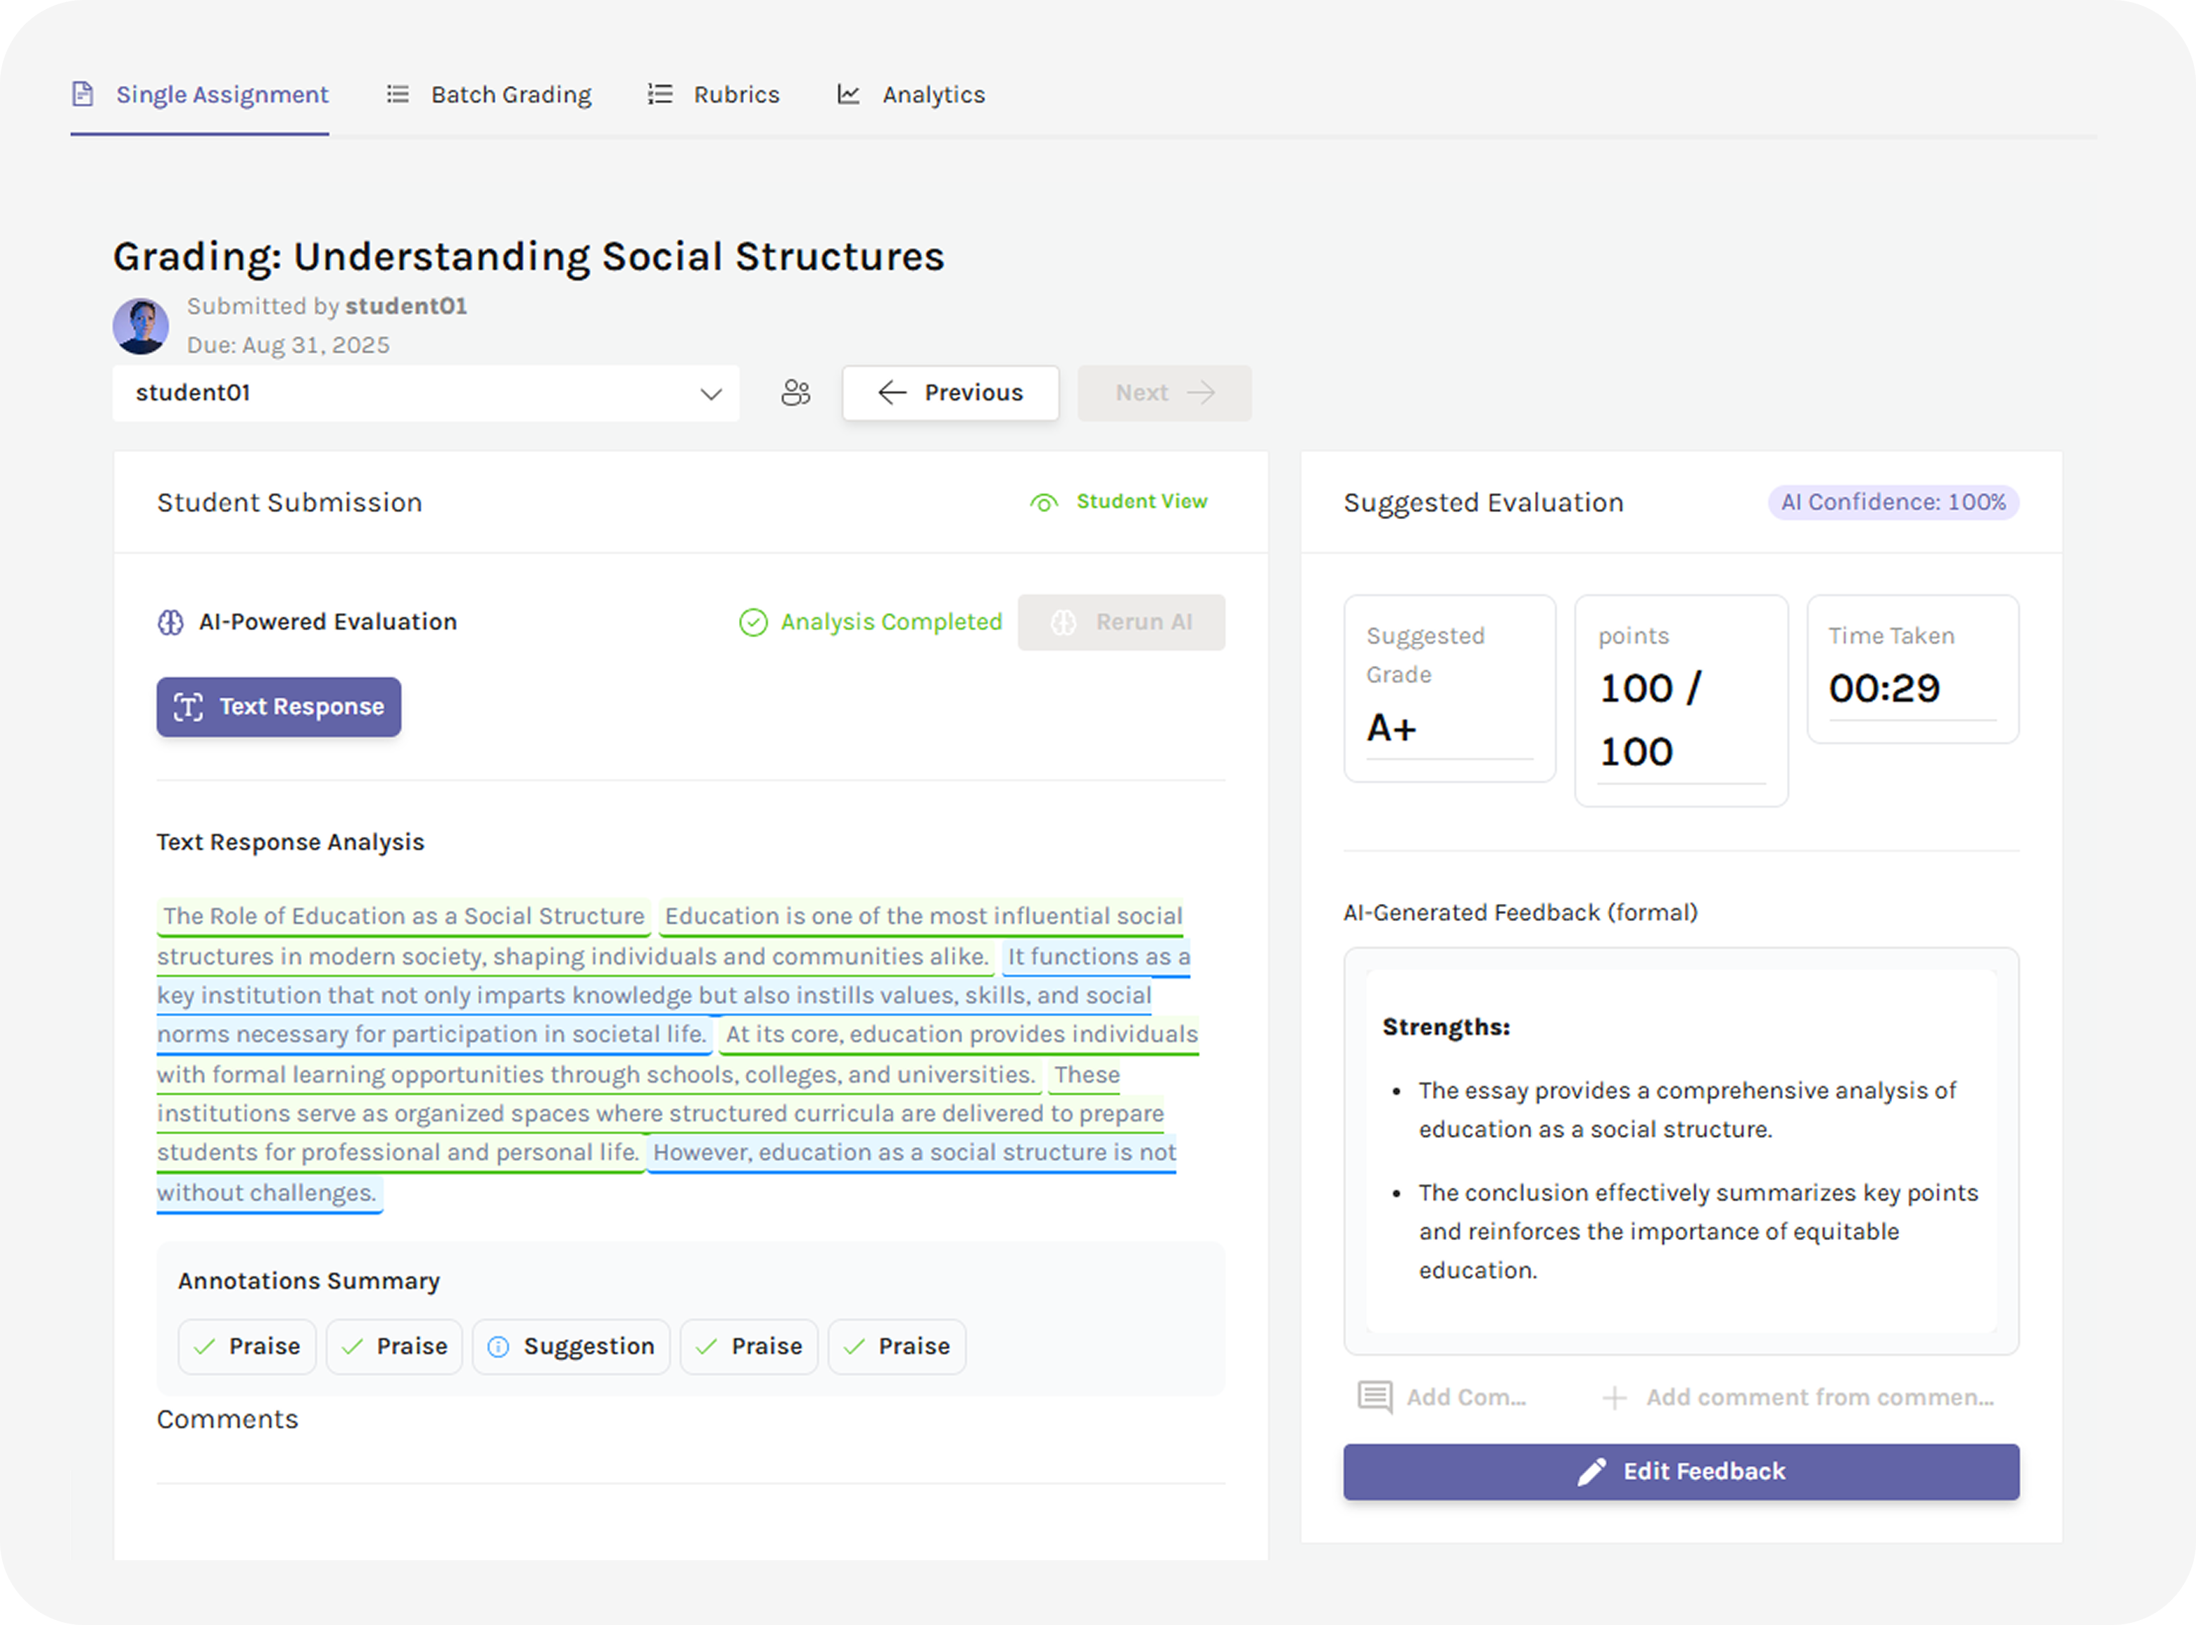Toggle the Student View eye icon
This screenshot has width=2196, height=1625.
pyautogui.click(x=1043, y=503)
